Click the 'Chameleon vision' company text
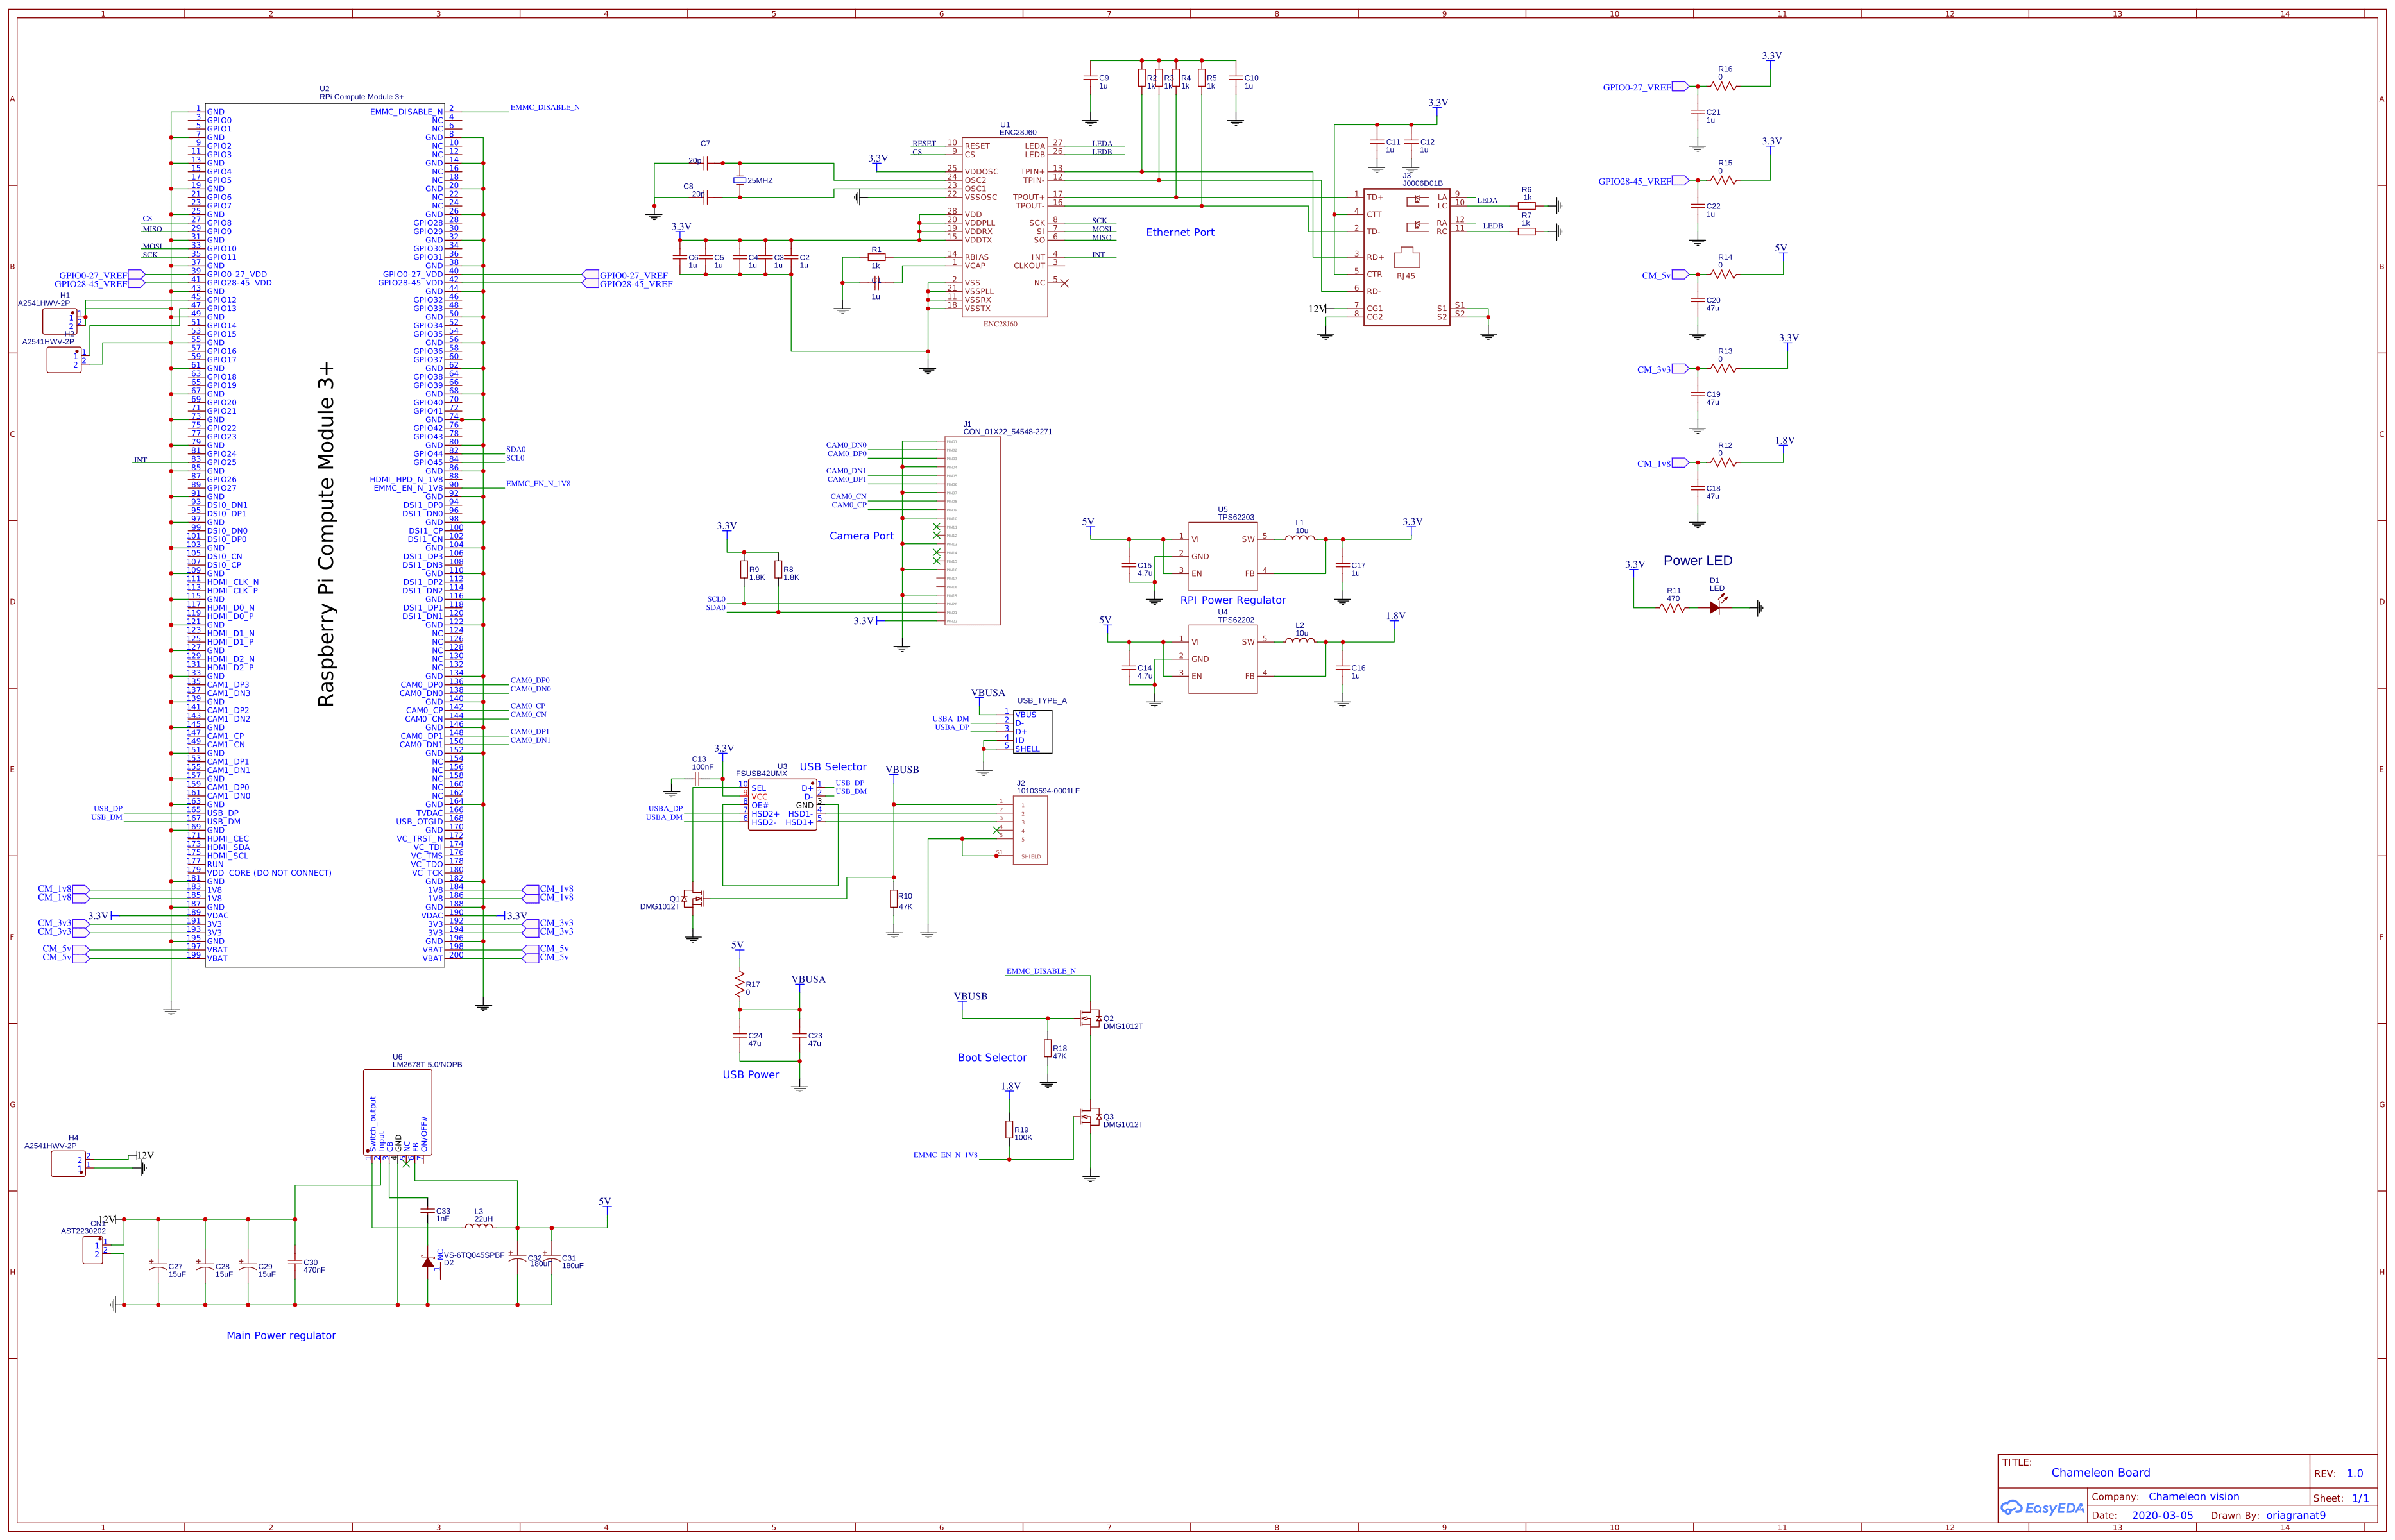Screen dimensions: 2395x1540 pyautogui.click(x=2194, y=1496)
